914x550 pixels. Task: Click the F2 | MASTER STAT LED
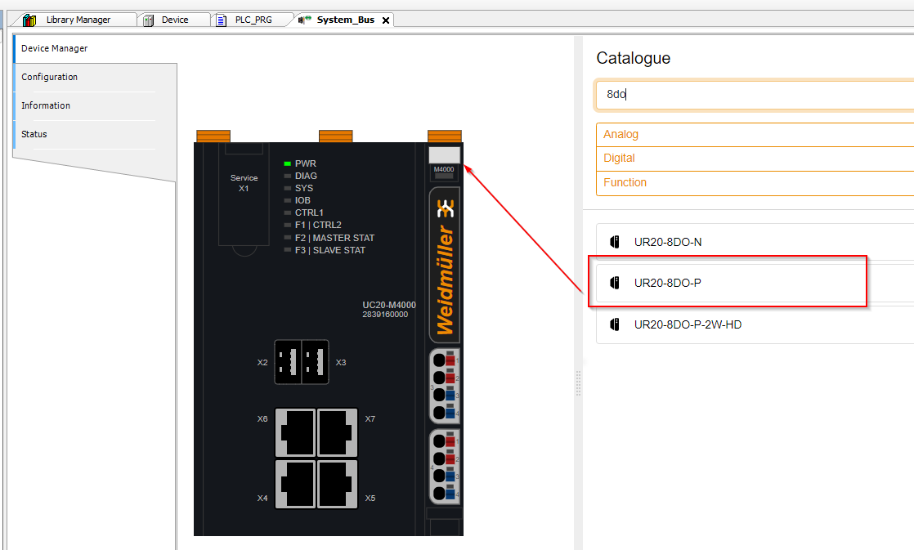(288, 238)
